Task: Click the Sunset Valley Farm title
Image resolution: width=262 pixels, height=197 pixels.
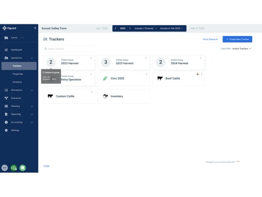Action: (x=54, y=28)
